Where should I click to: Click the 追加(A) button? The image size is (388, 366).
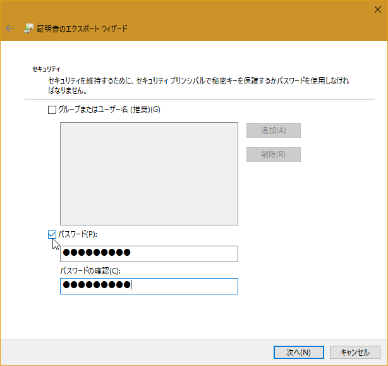point(274,130)
